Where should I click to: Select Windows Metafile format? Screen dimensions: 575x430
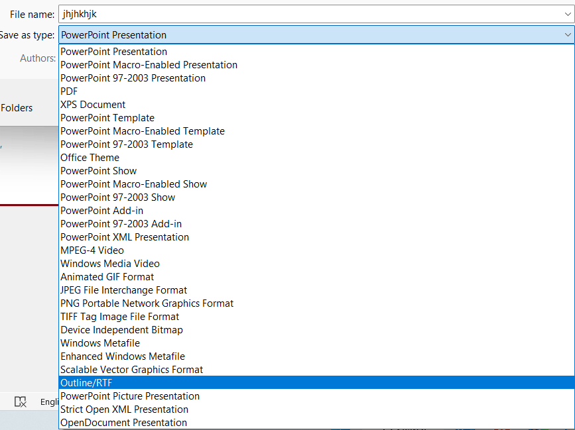(316, 343)
